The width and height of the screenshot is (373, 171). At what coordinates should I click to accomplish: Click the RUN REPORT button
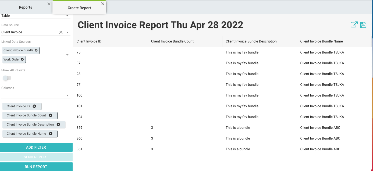[x=36, y=166]
